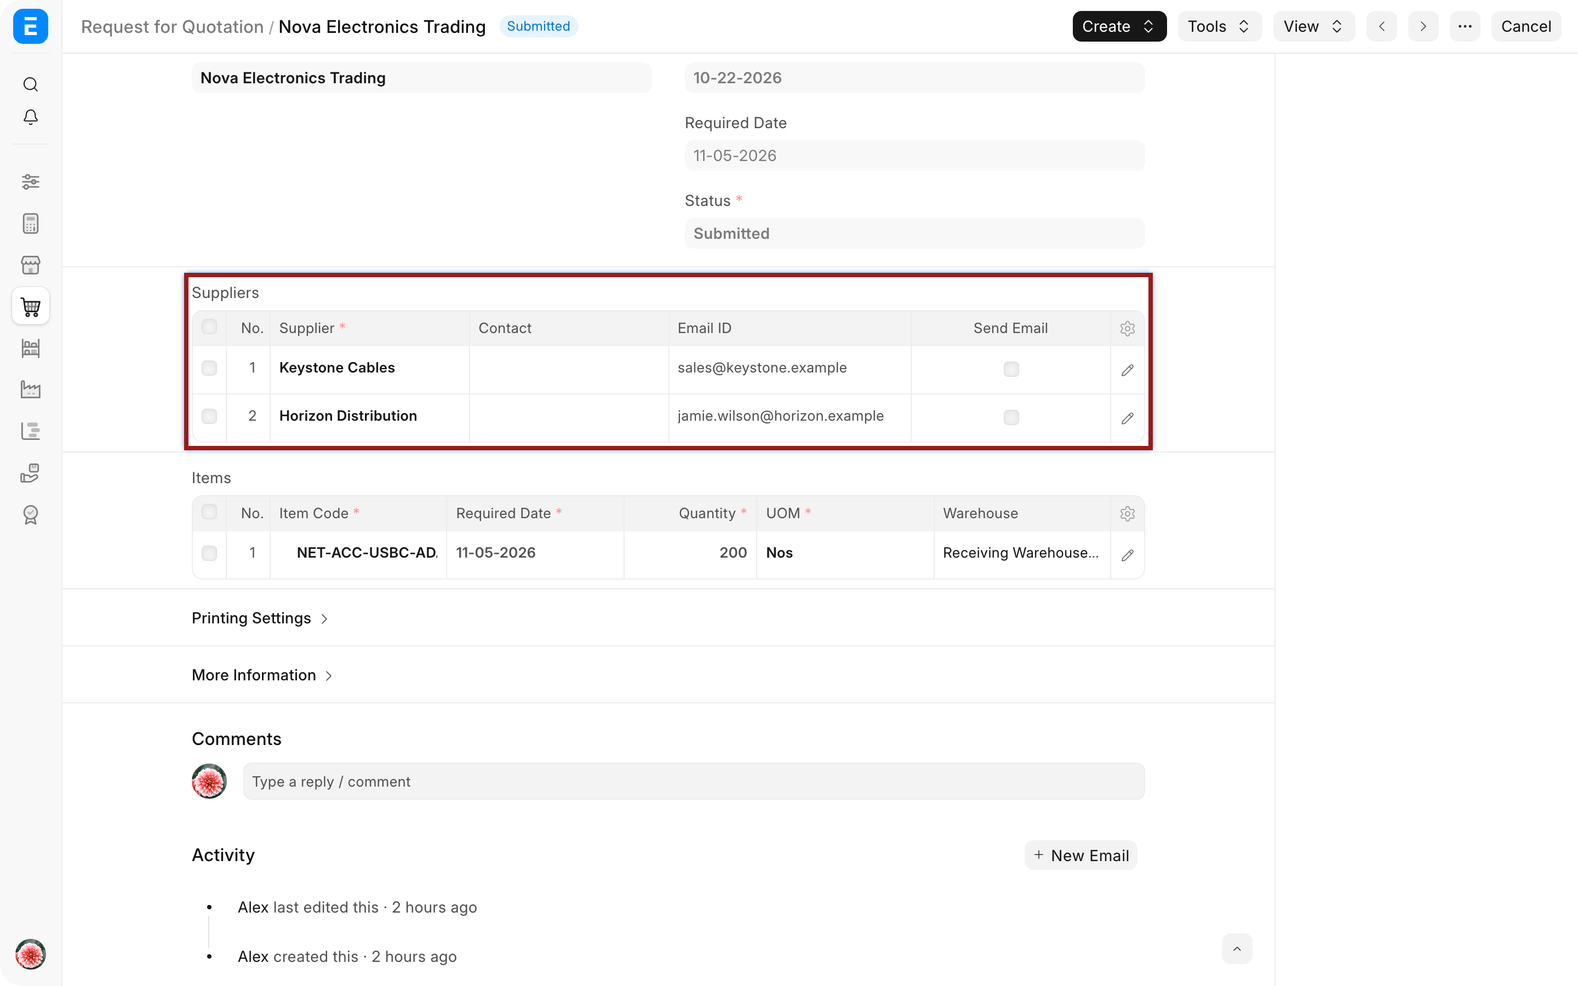Toggle Send Email for Horizon Distribution
The image size is (1578, 986).
pos(1011,417)
